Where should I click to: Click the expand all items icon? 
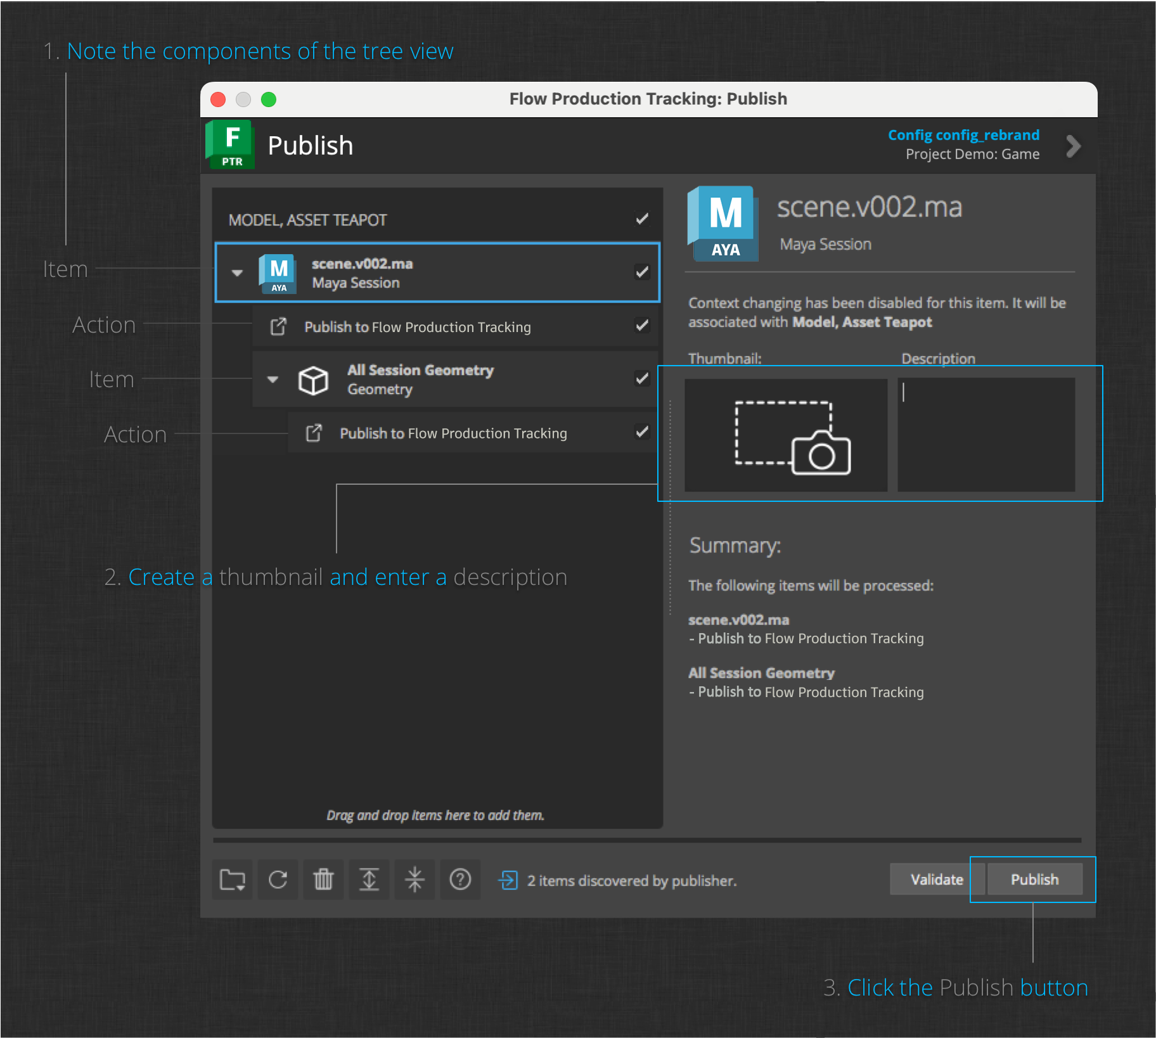pyautogui.click(x=369, y=880)
